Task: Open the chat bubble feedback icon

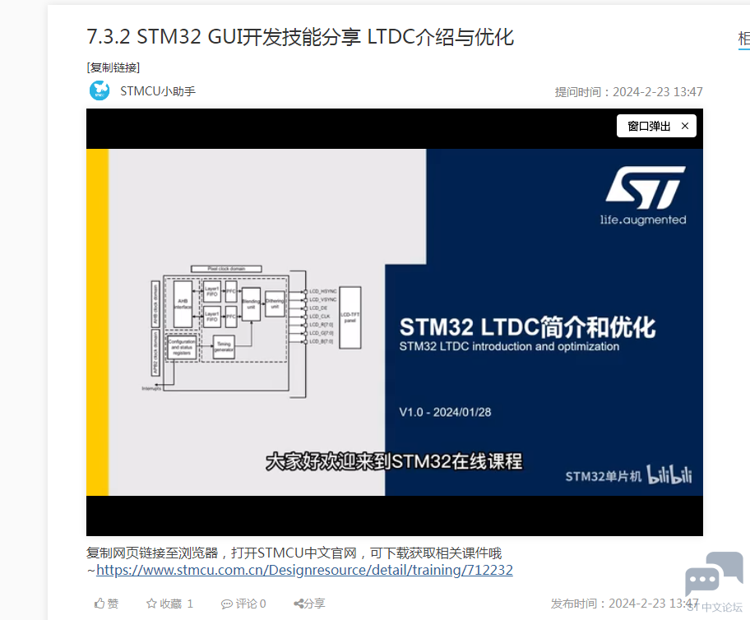Action: click(714, 574)
